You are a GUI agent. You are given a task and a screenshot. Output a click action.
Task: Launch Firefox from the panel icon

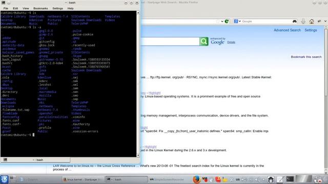pos(197,179)
